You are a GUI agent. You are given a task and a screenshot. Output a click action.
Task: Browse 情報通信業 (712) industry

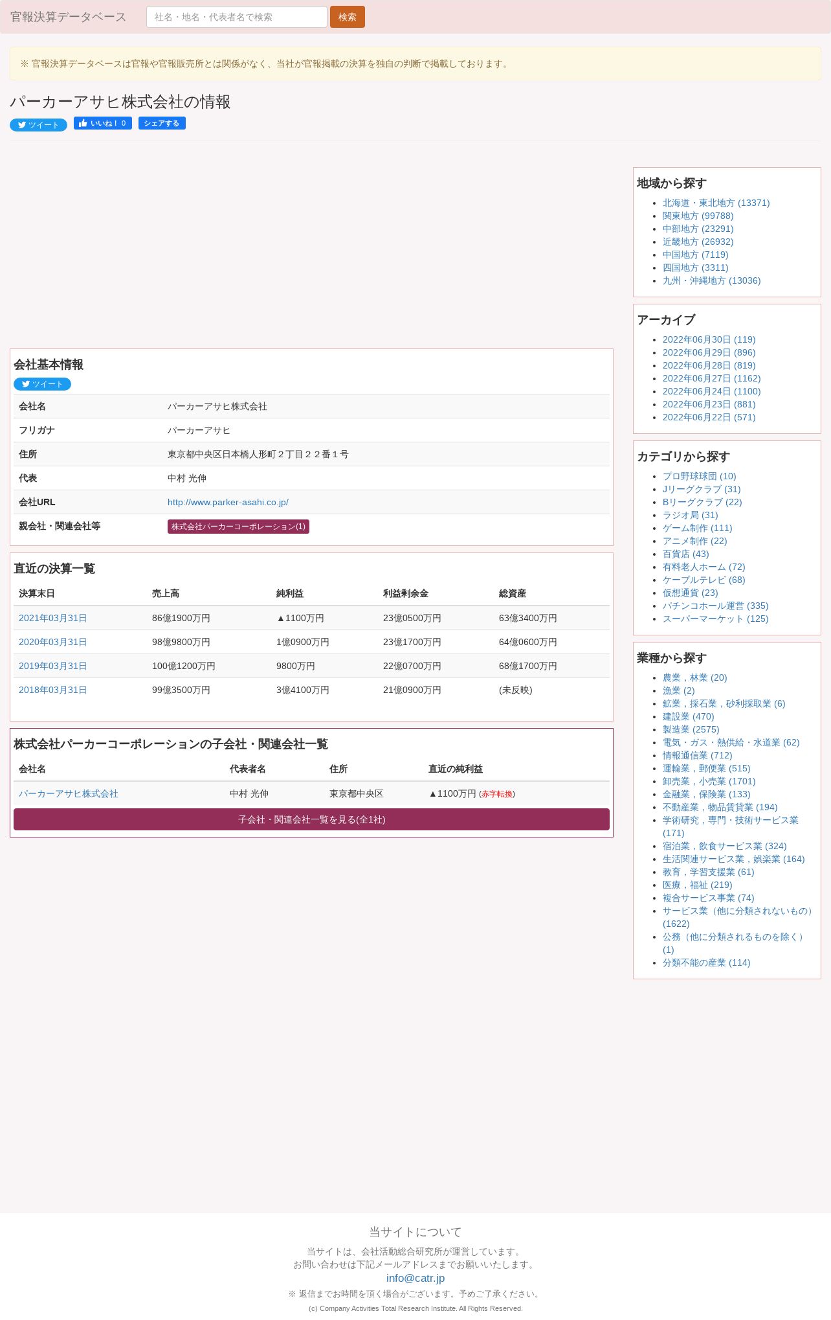pyautogui.click(x=697, y=755)
